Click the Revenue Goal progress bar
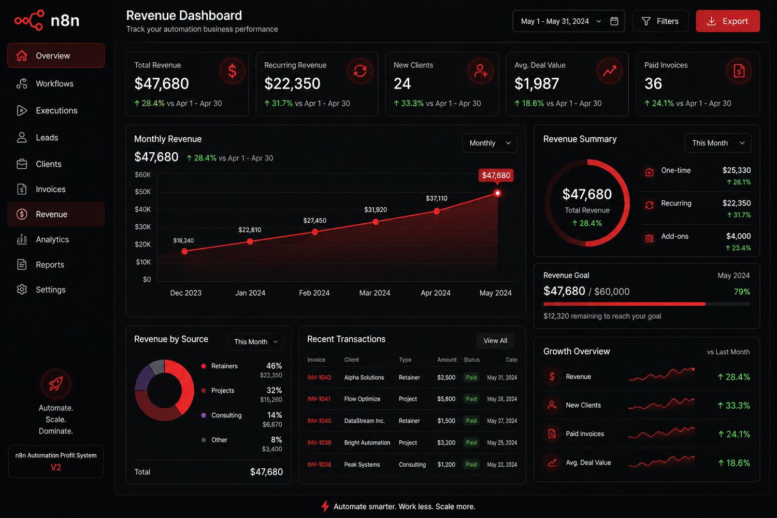 point(646,304)
